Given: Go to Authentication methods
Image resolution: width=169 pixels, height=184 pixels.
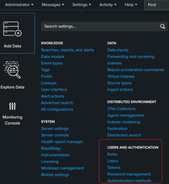Looking at the screenshot, I should pyautogui.click(x=129, y=181).
